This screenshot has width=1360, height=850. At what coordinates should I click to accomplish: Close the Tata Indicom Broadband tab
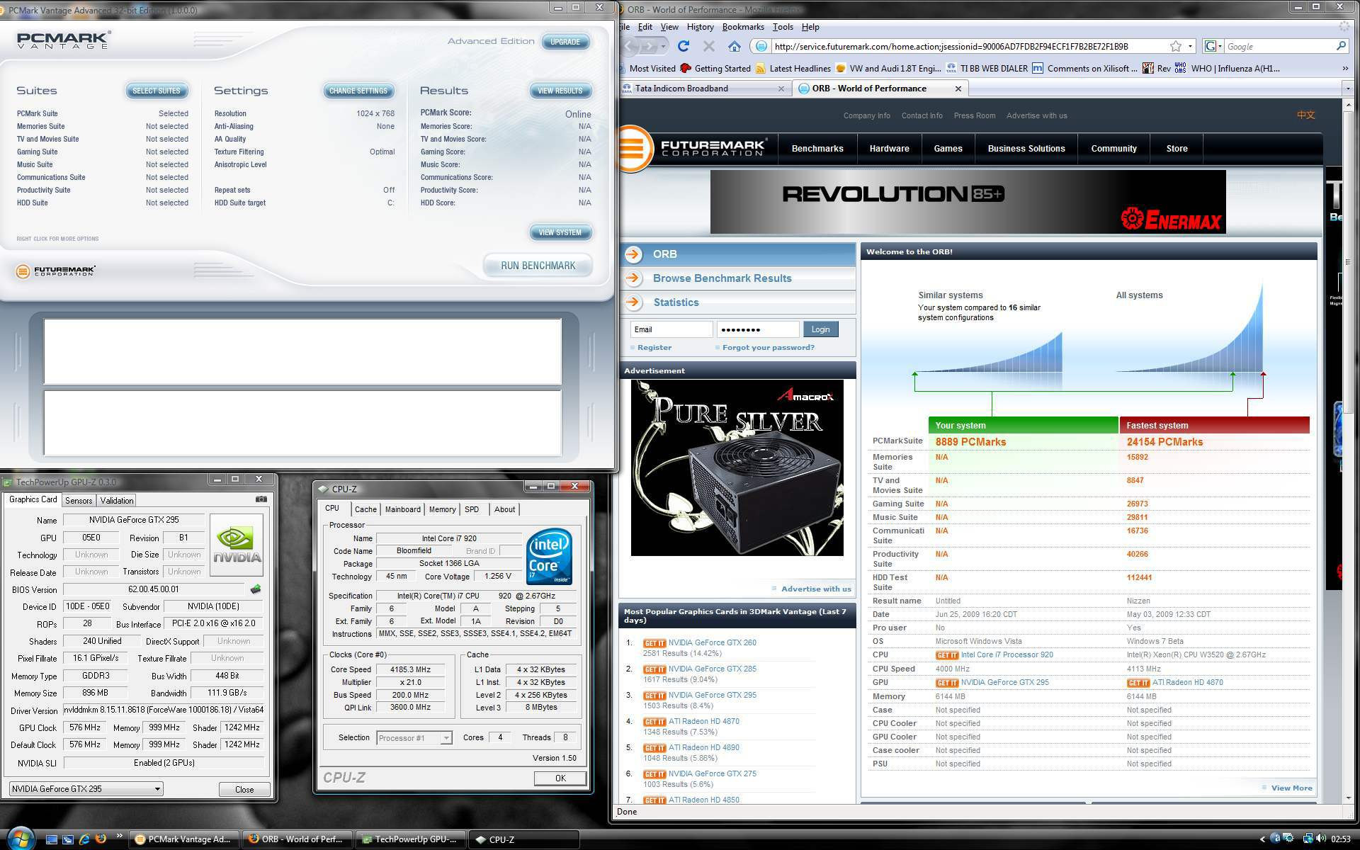781,89
